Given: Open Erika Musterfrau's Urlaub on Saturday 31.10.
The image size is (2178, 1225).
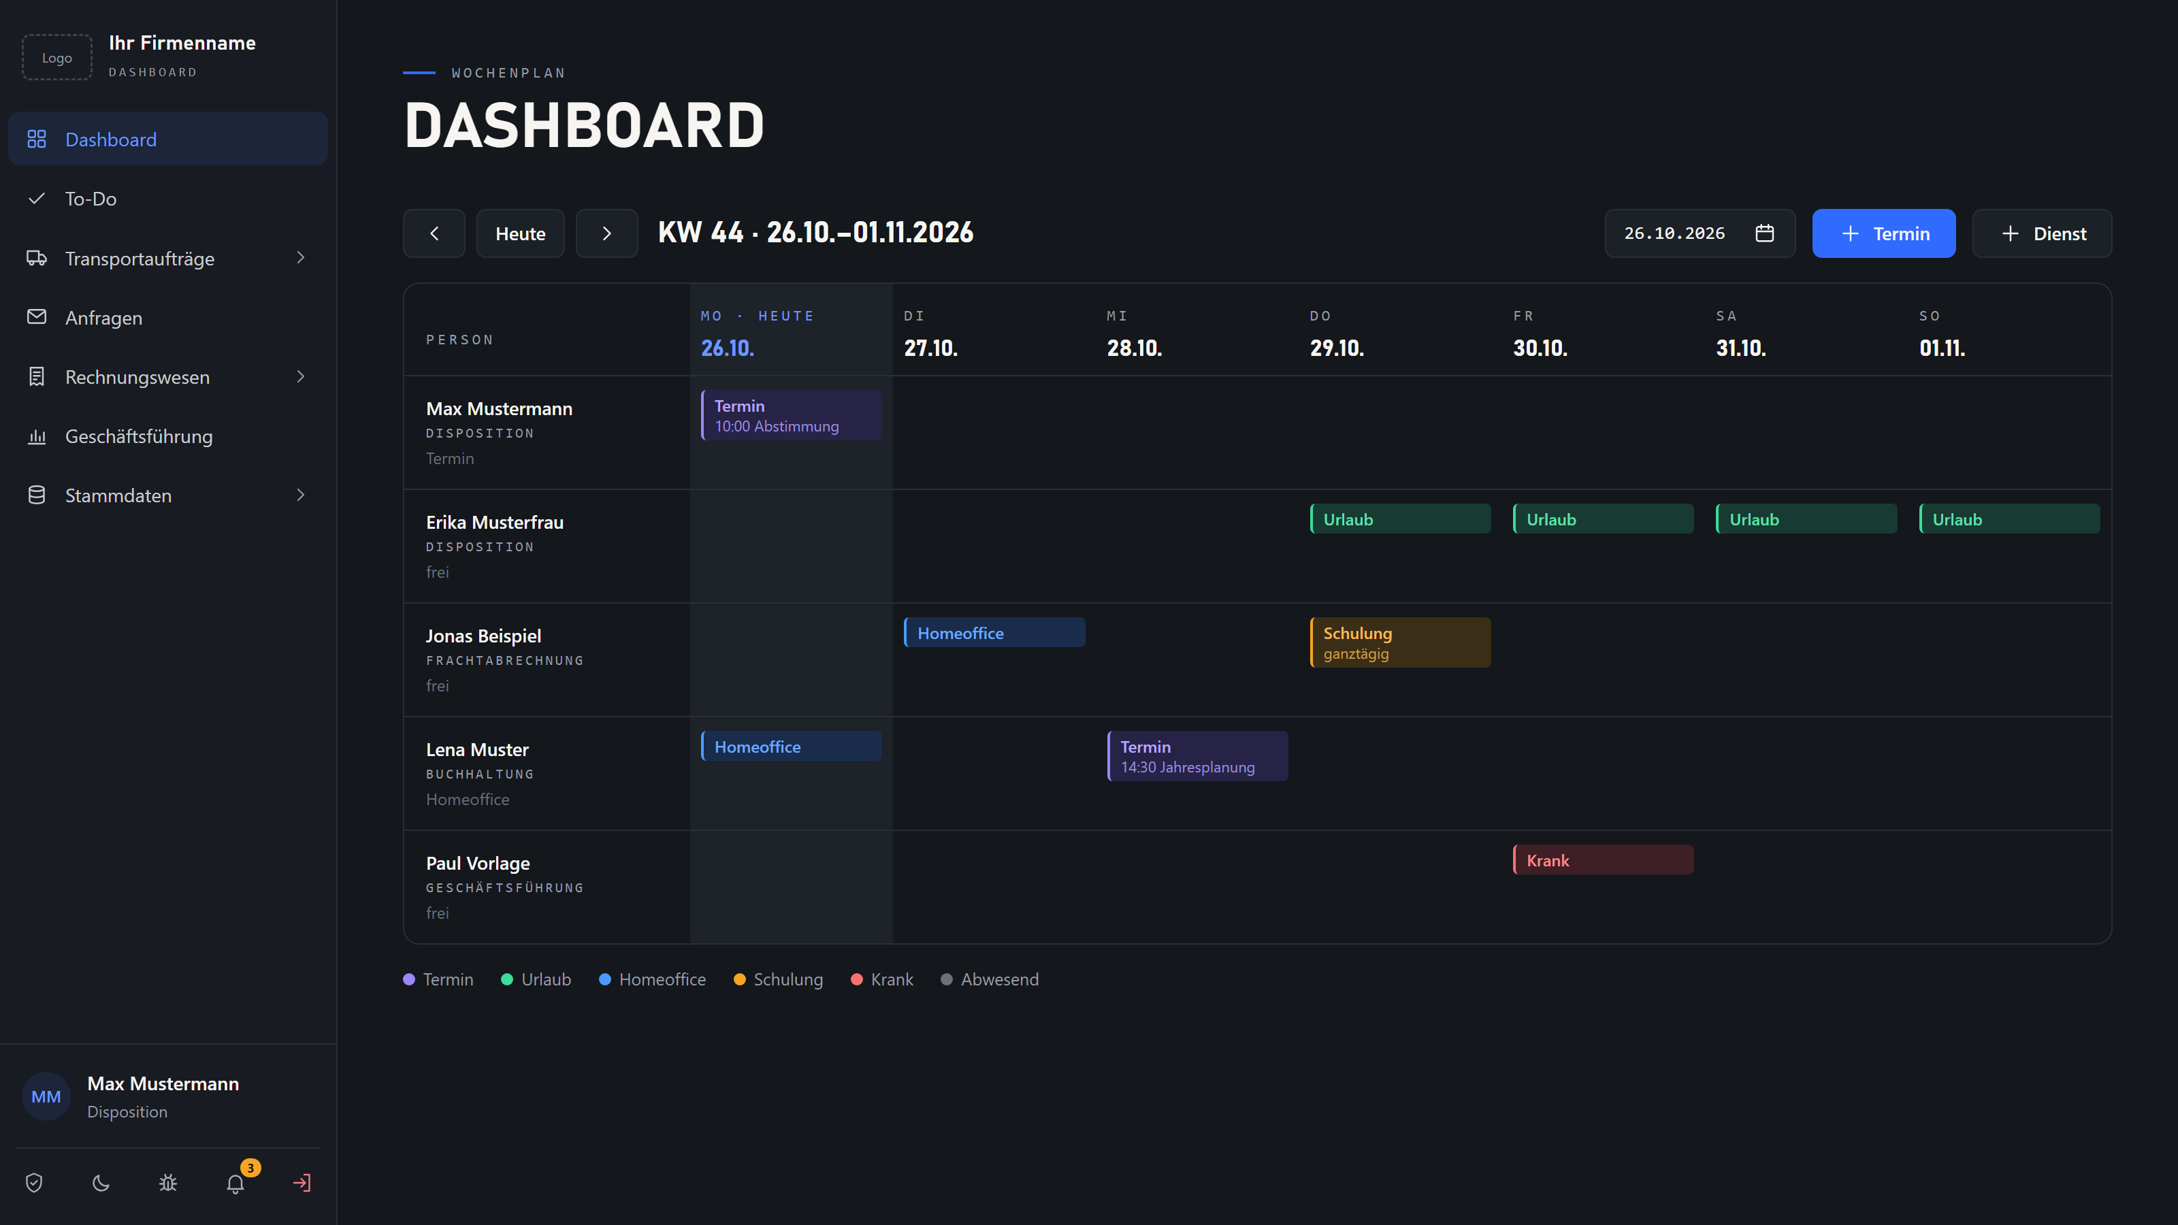Looking at the screenshot, I should coord(1806,519).
